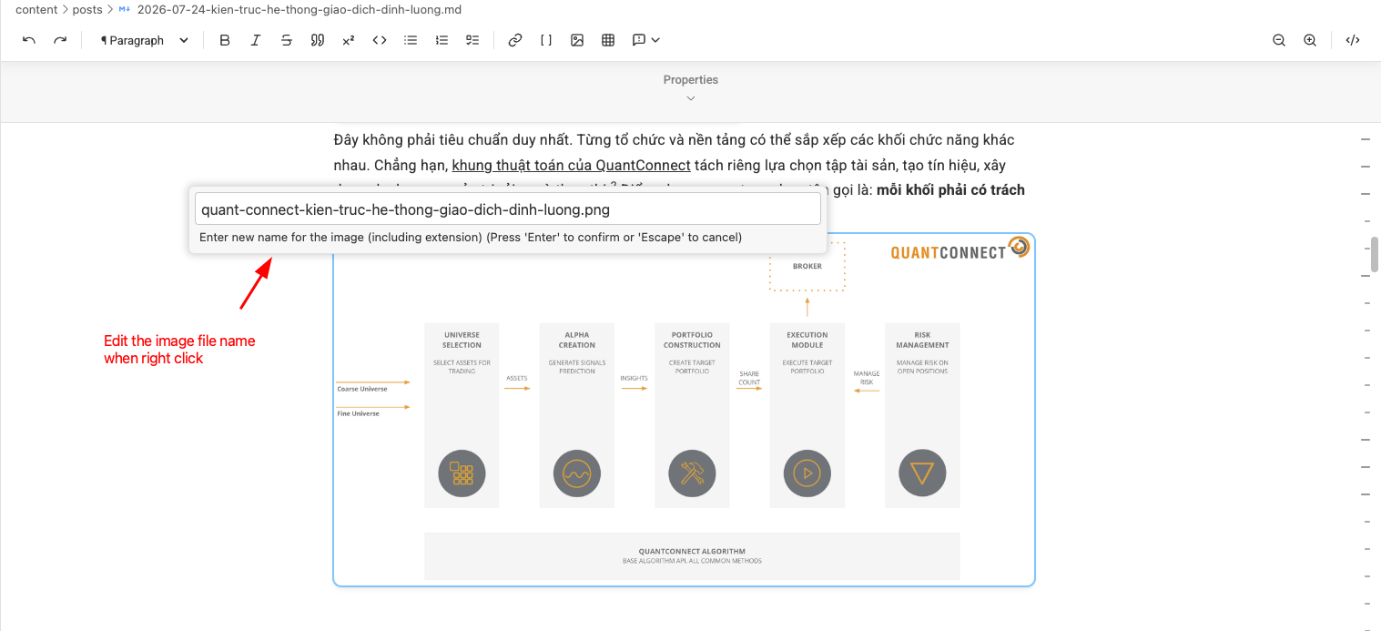The image size is (1381, 631).
Task: Insert a block quote
Action: tap(318, 40)
